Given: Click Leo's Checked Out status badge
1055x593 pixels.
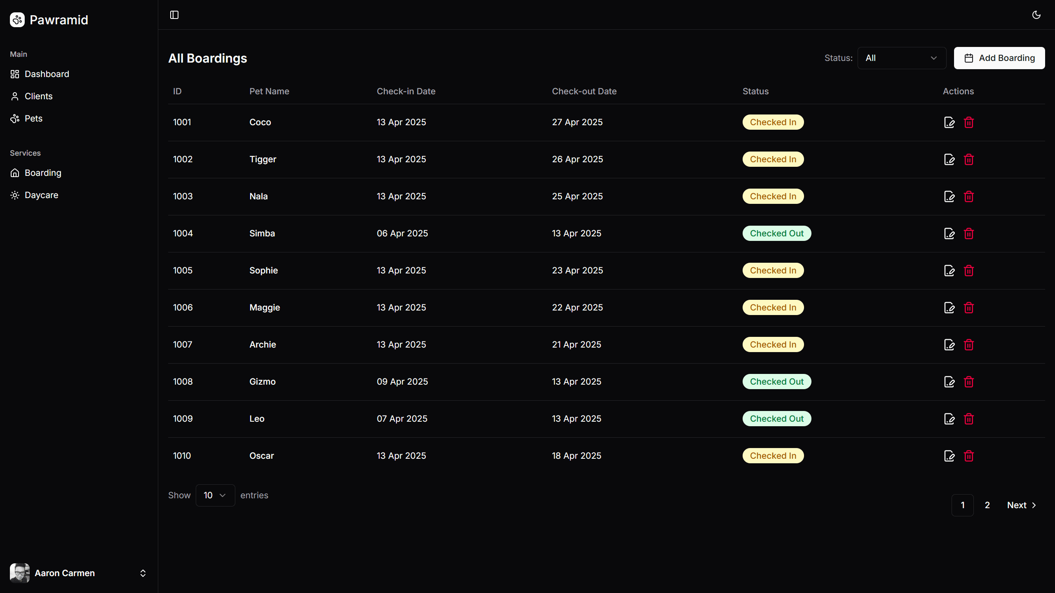Looking at the screenshot, I should click(x=777, y=419).
